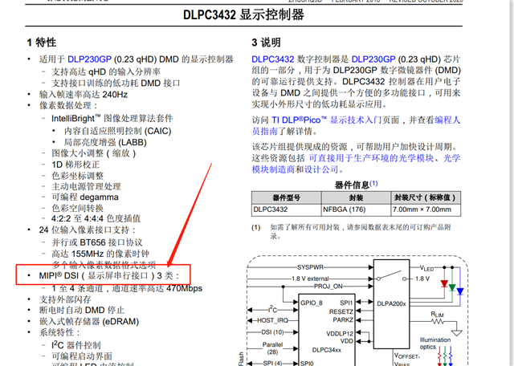Viewport: 514px width, 366px height.
Task: Open the DLP230GP link in the 特性 list
Action: click(x=89, y=59)
